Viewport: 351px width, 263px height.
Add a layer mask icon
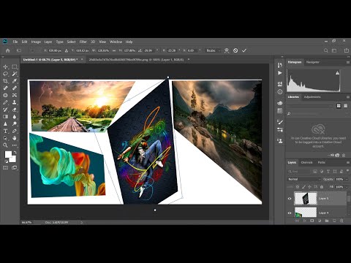[x=312, y=221]
